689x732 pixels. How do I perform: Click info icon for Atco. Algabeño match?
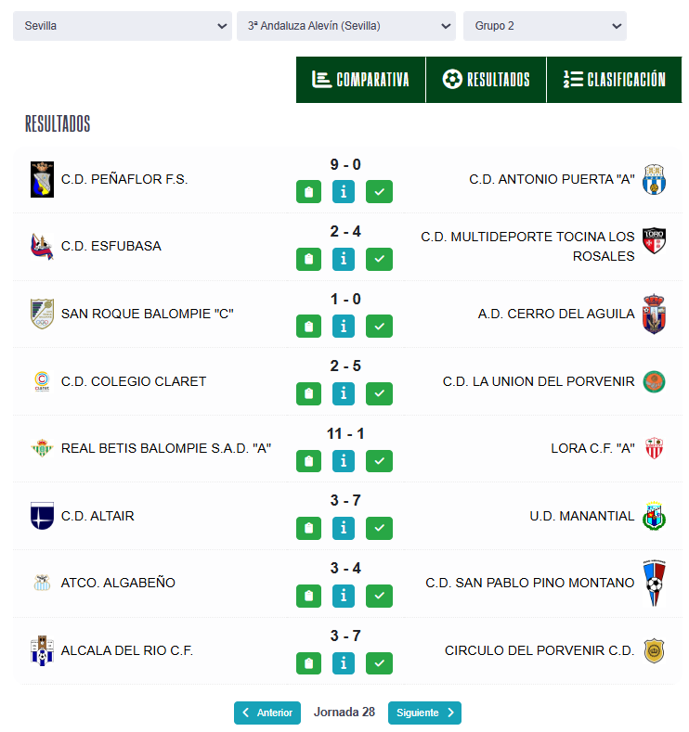(x=344, y=596)
